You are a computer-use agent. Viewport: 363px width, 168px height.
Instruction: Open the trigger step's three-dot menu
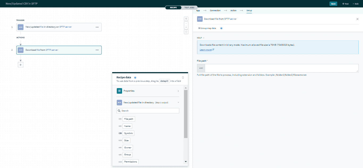pyautogui.click(x=97, y=27)
